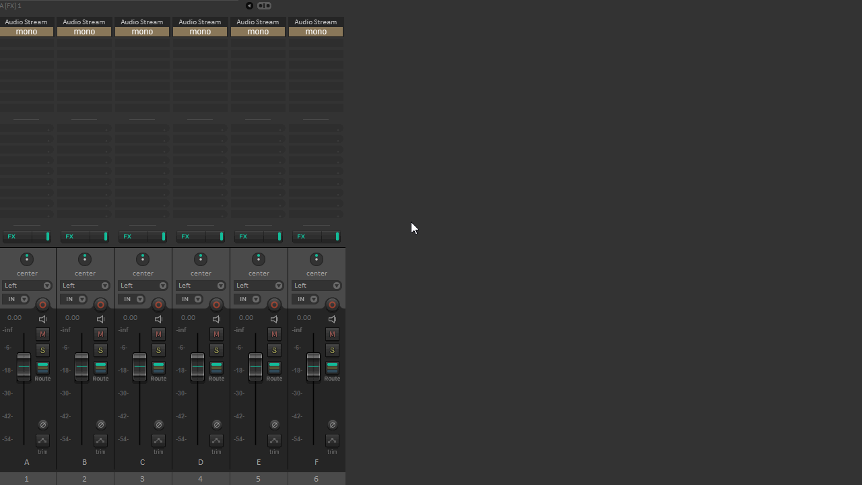Toggle FX bypass on track B
Image resolution: width=862 pixels, height=485 pixels.
[x=105, y=236]
